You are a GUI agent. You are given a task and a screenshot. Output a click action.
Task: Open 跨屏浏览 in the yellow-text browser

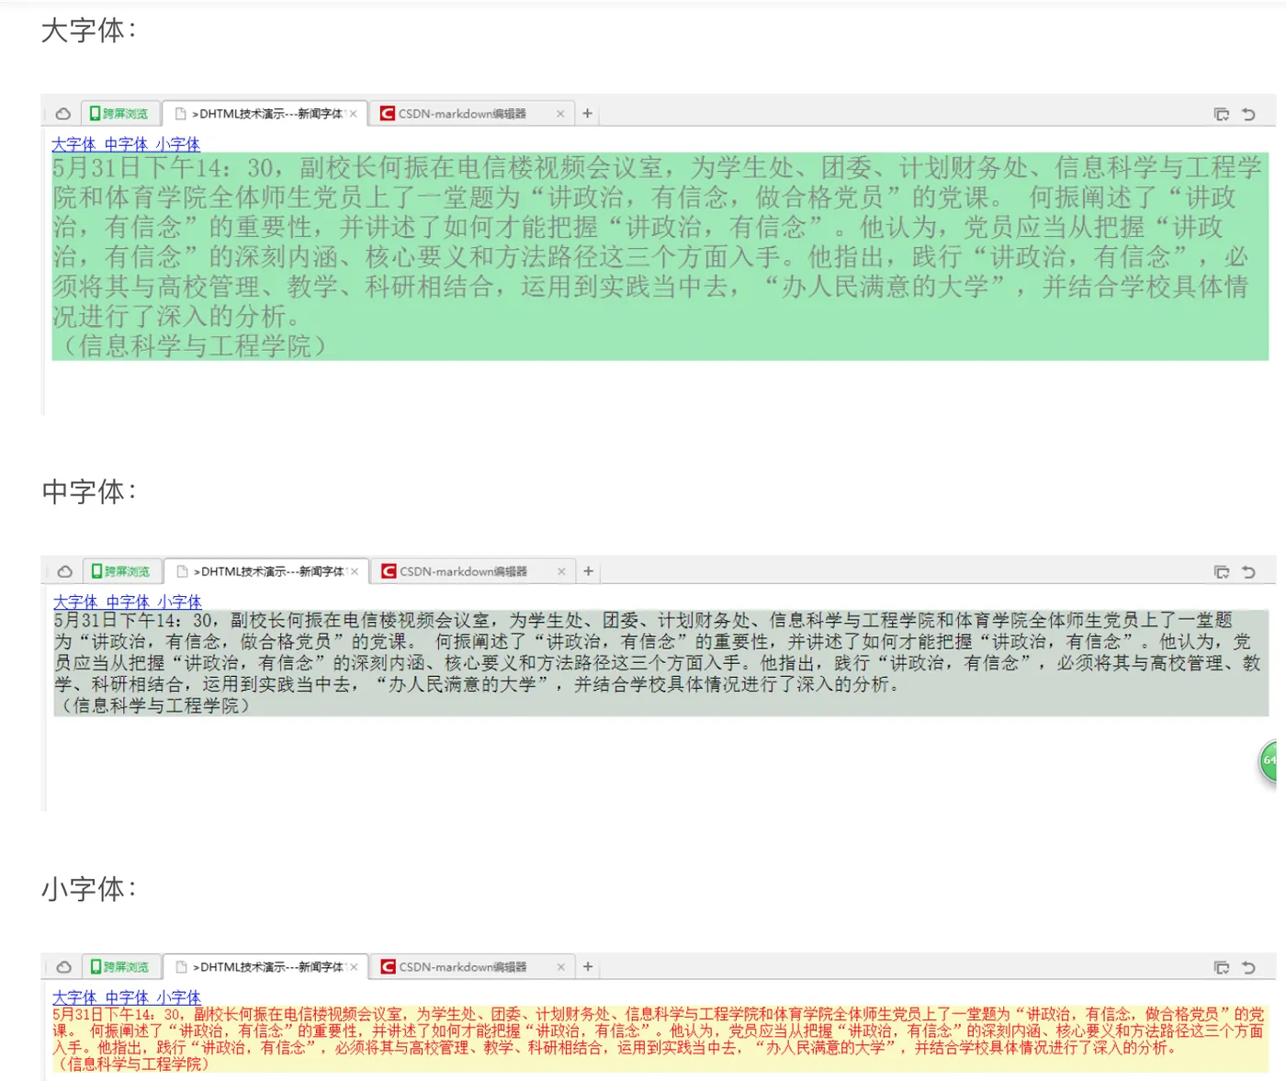[x=120, y=967]
